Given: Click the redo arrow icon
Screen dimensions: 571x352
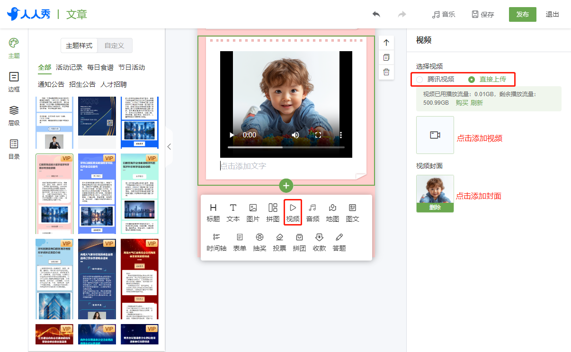Looking at the screenshot, I should 402,14.
